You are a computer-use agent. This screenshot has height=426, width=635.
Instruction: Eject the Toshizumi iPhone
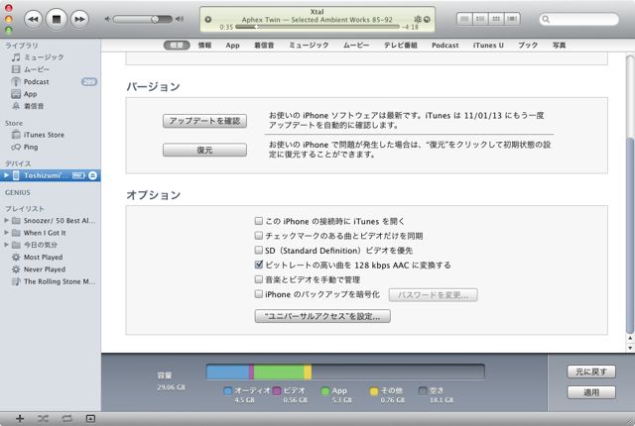pyautogui.click(x=92, y=175)
